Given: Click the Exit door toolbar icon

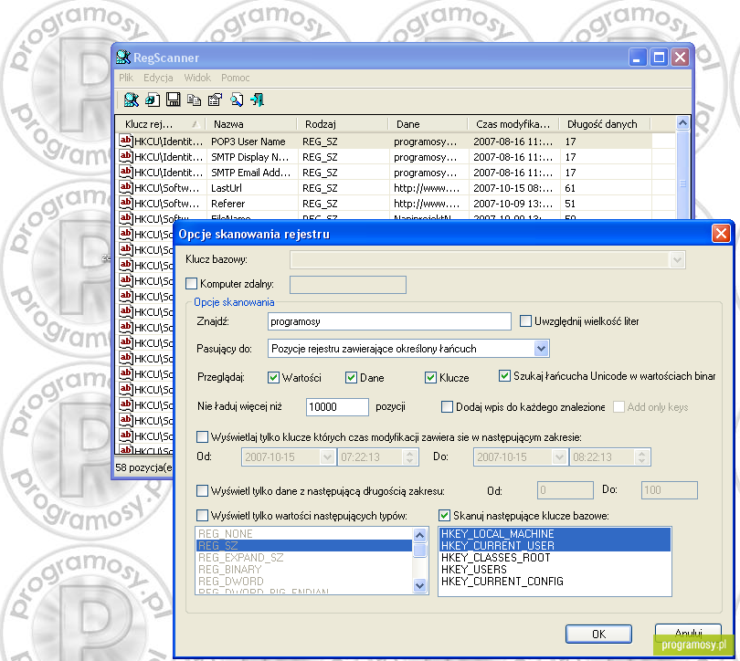Looking at the screenshot, I should (258, 100).
